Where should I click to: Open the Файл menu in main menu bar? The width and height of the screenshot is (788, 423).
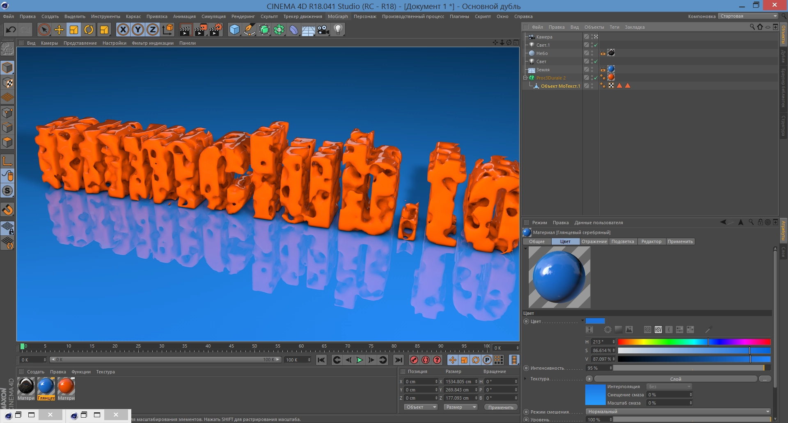click(8, 16)
